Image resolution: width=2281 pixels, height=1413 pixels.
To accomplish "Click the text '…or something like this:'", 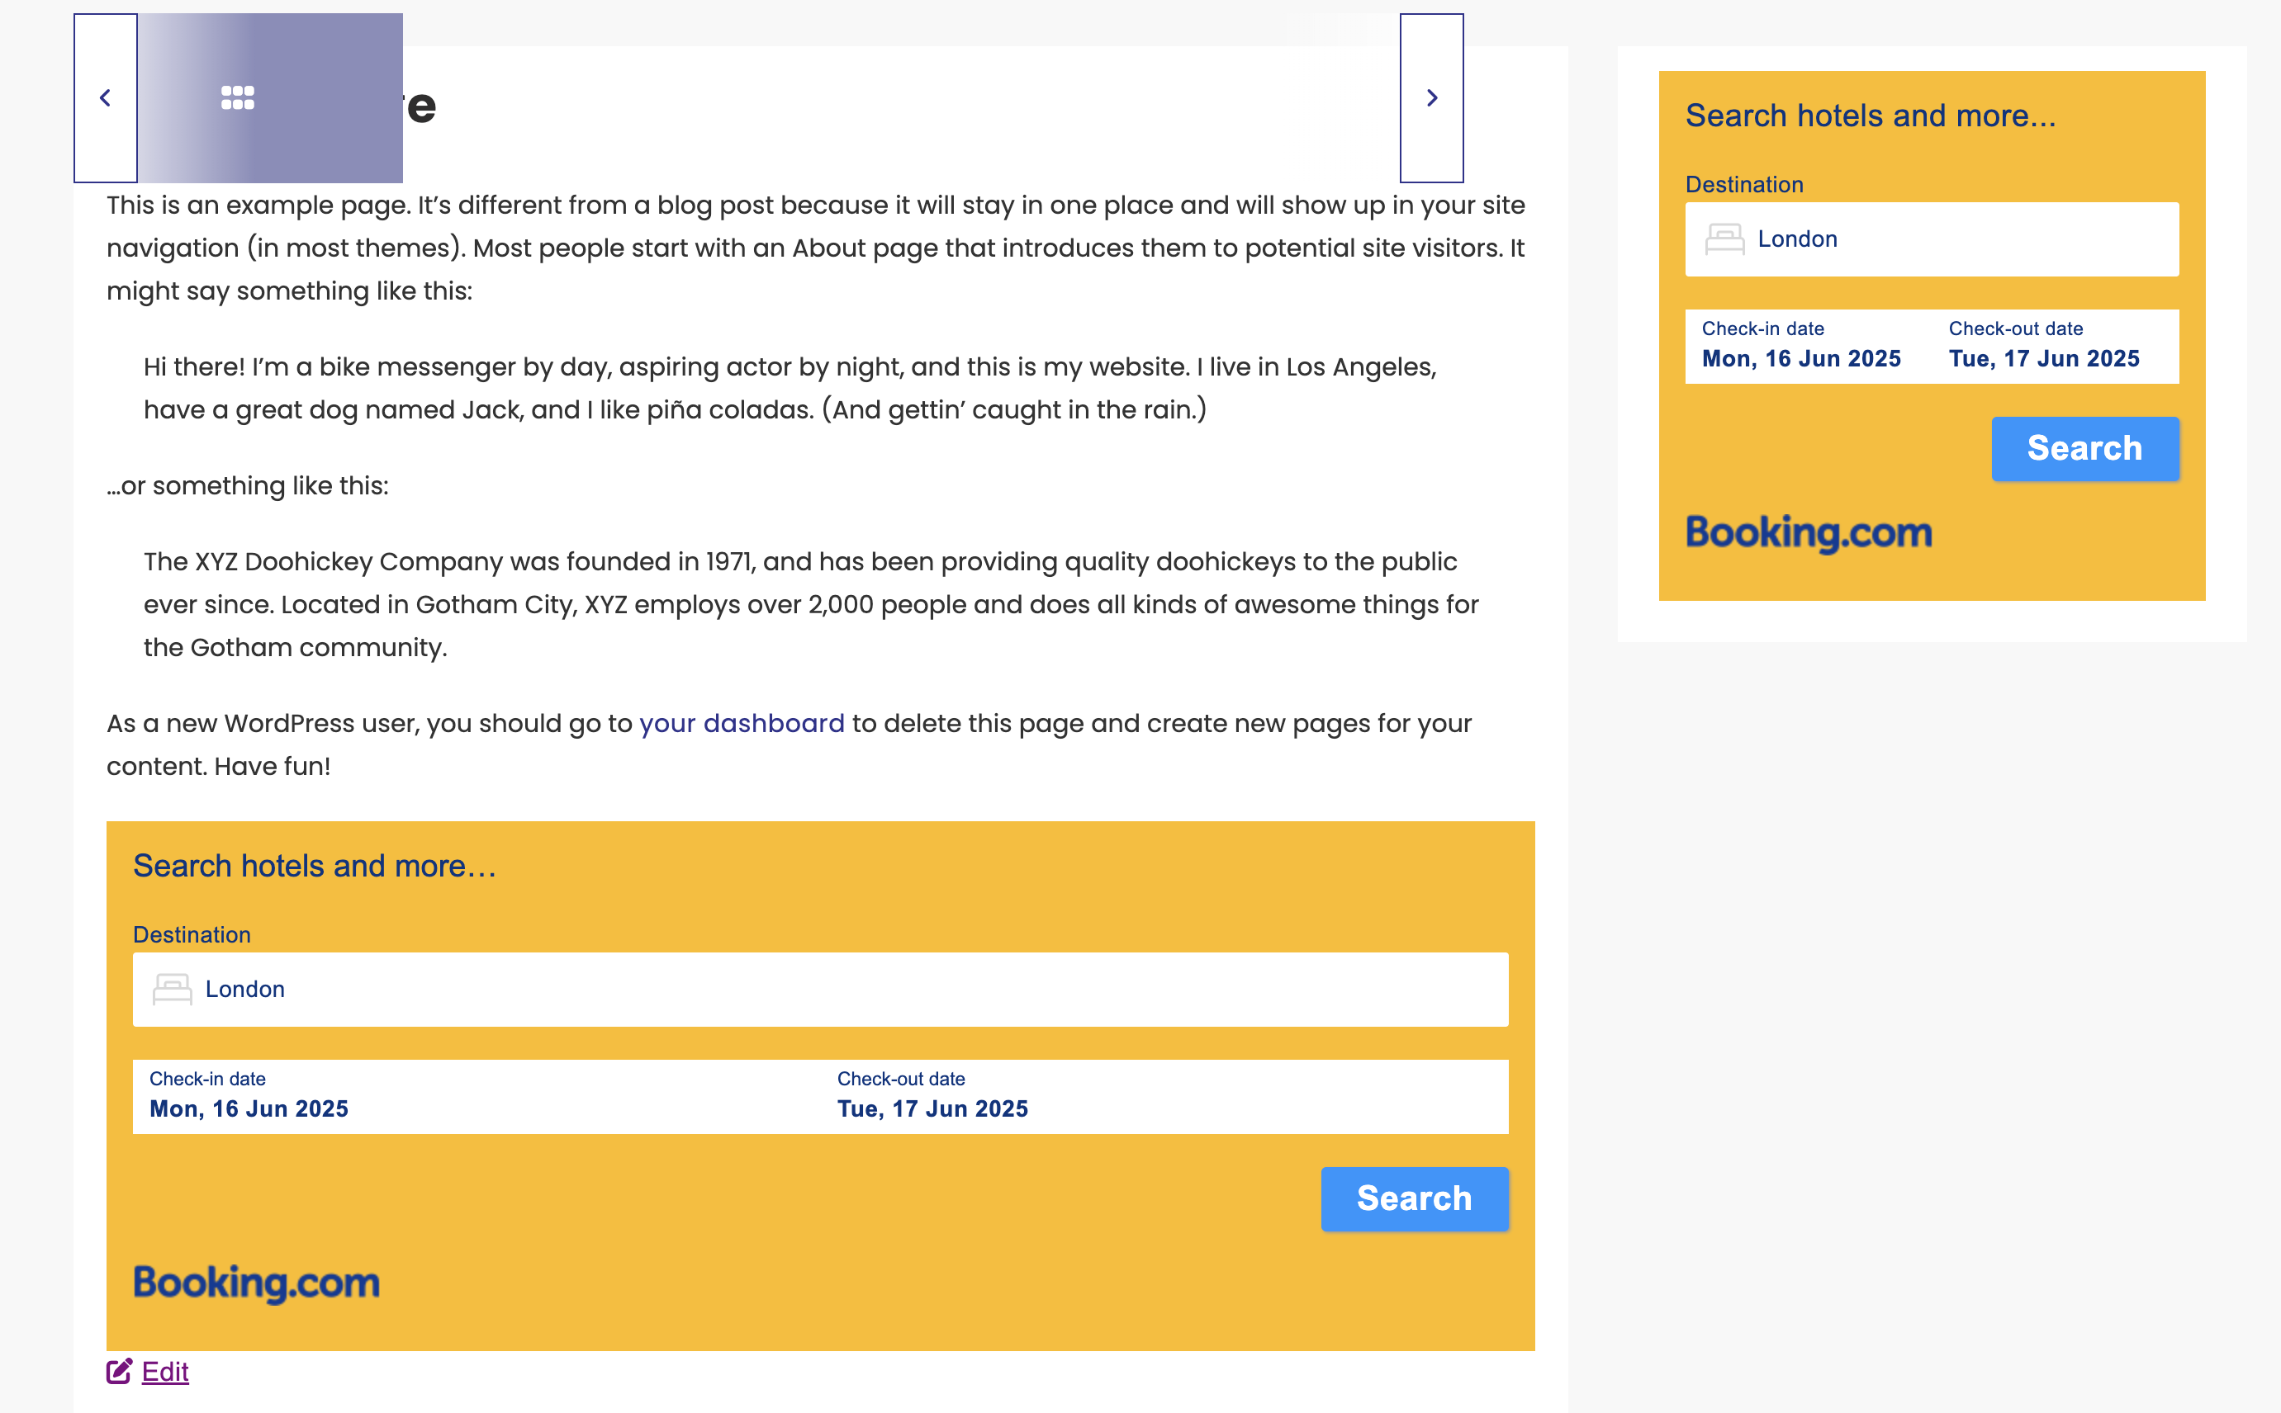I will 248,486.
